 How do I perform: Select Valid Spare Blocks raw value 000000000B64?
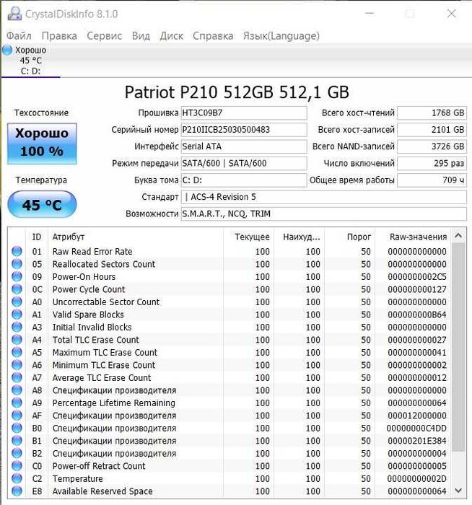click(x=417, y=315)
